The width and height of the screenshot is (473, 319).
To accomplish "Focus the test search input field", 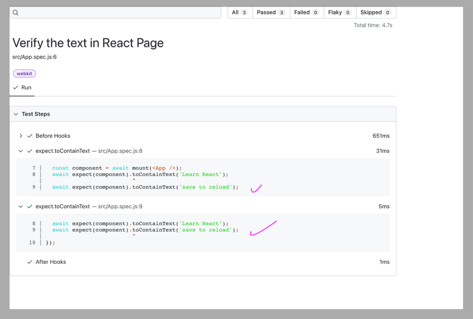I will (x=115, y=12).
